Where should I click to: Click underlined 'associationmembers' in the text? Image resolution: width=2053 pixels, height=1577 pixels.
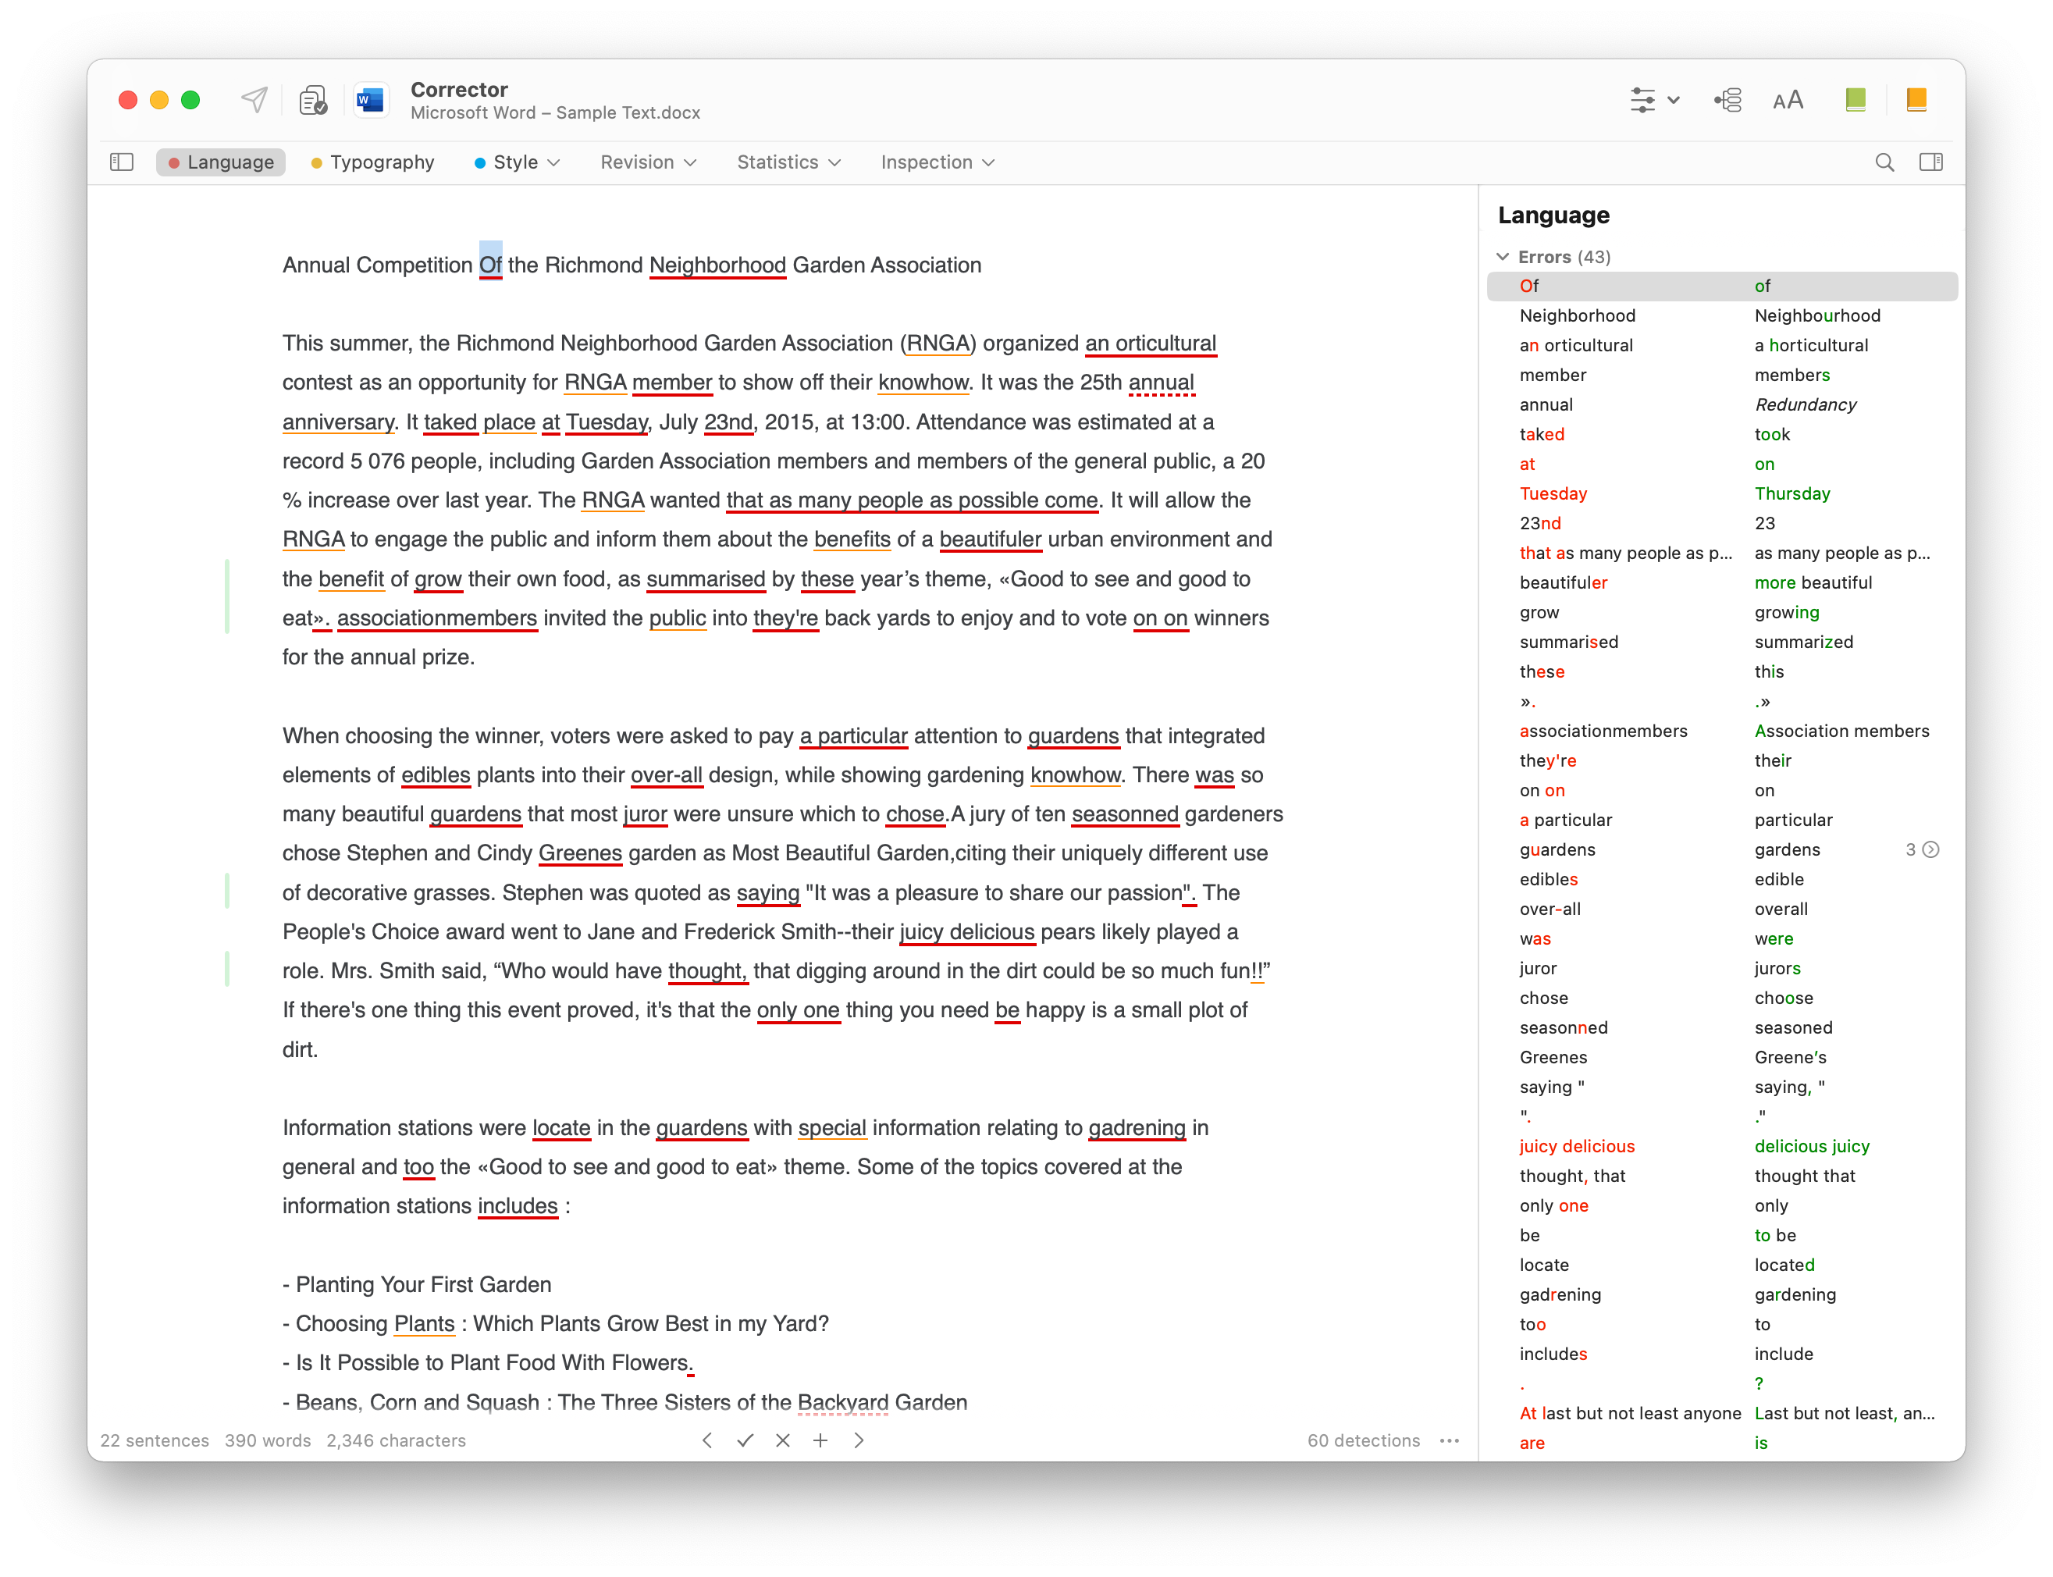tap(437, 618)
